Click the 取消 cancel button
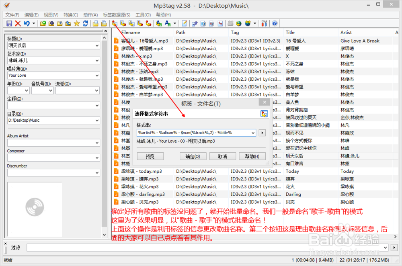 (223, 156)
